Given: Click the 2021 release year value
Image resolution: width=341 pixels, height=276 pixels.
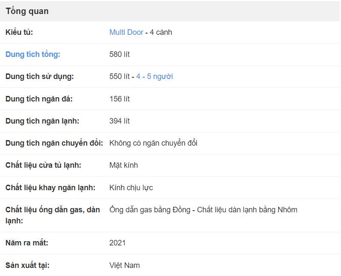Looking at the screenshot, I should [117, 243].
